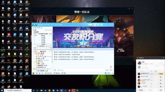Expand the dotted-line separator channel in the tree
Viewport: 165px width, 92px height.
(x=34, y=48)
